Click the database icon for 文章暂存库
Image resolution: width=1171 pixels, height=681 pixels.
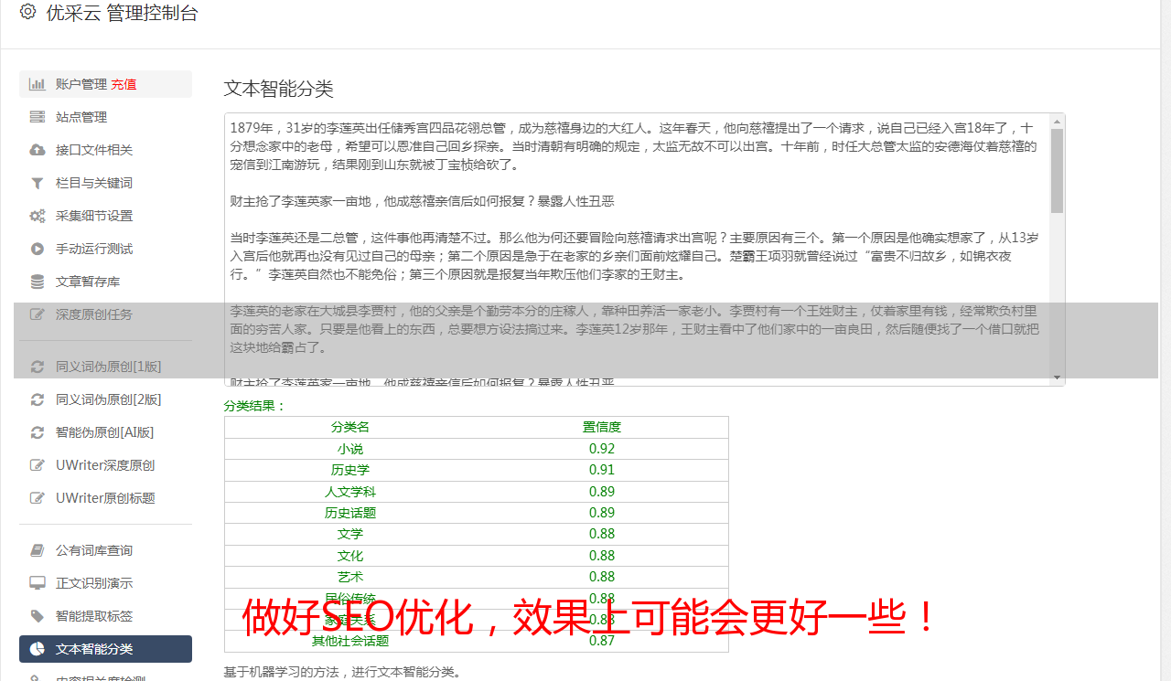coord(38,282)
